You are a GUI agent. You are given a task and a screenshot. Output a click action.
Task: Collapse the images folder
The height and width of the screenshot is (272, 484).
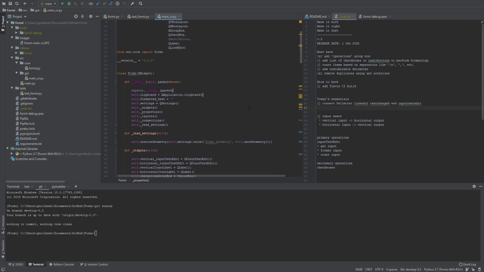click(12, 38)
